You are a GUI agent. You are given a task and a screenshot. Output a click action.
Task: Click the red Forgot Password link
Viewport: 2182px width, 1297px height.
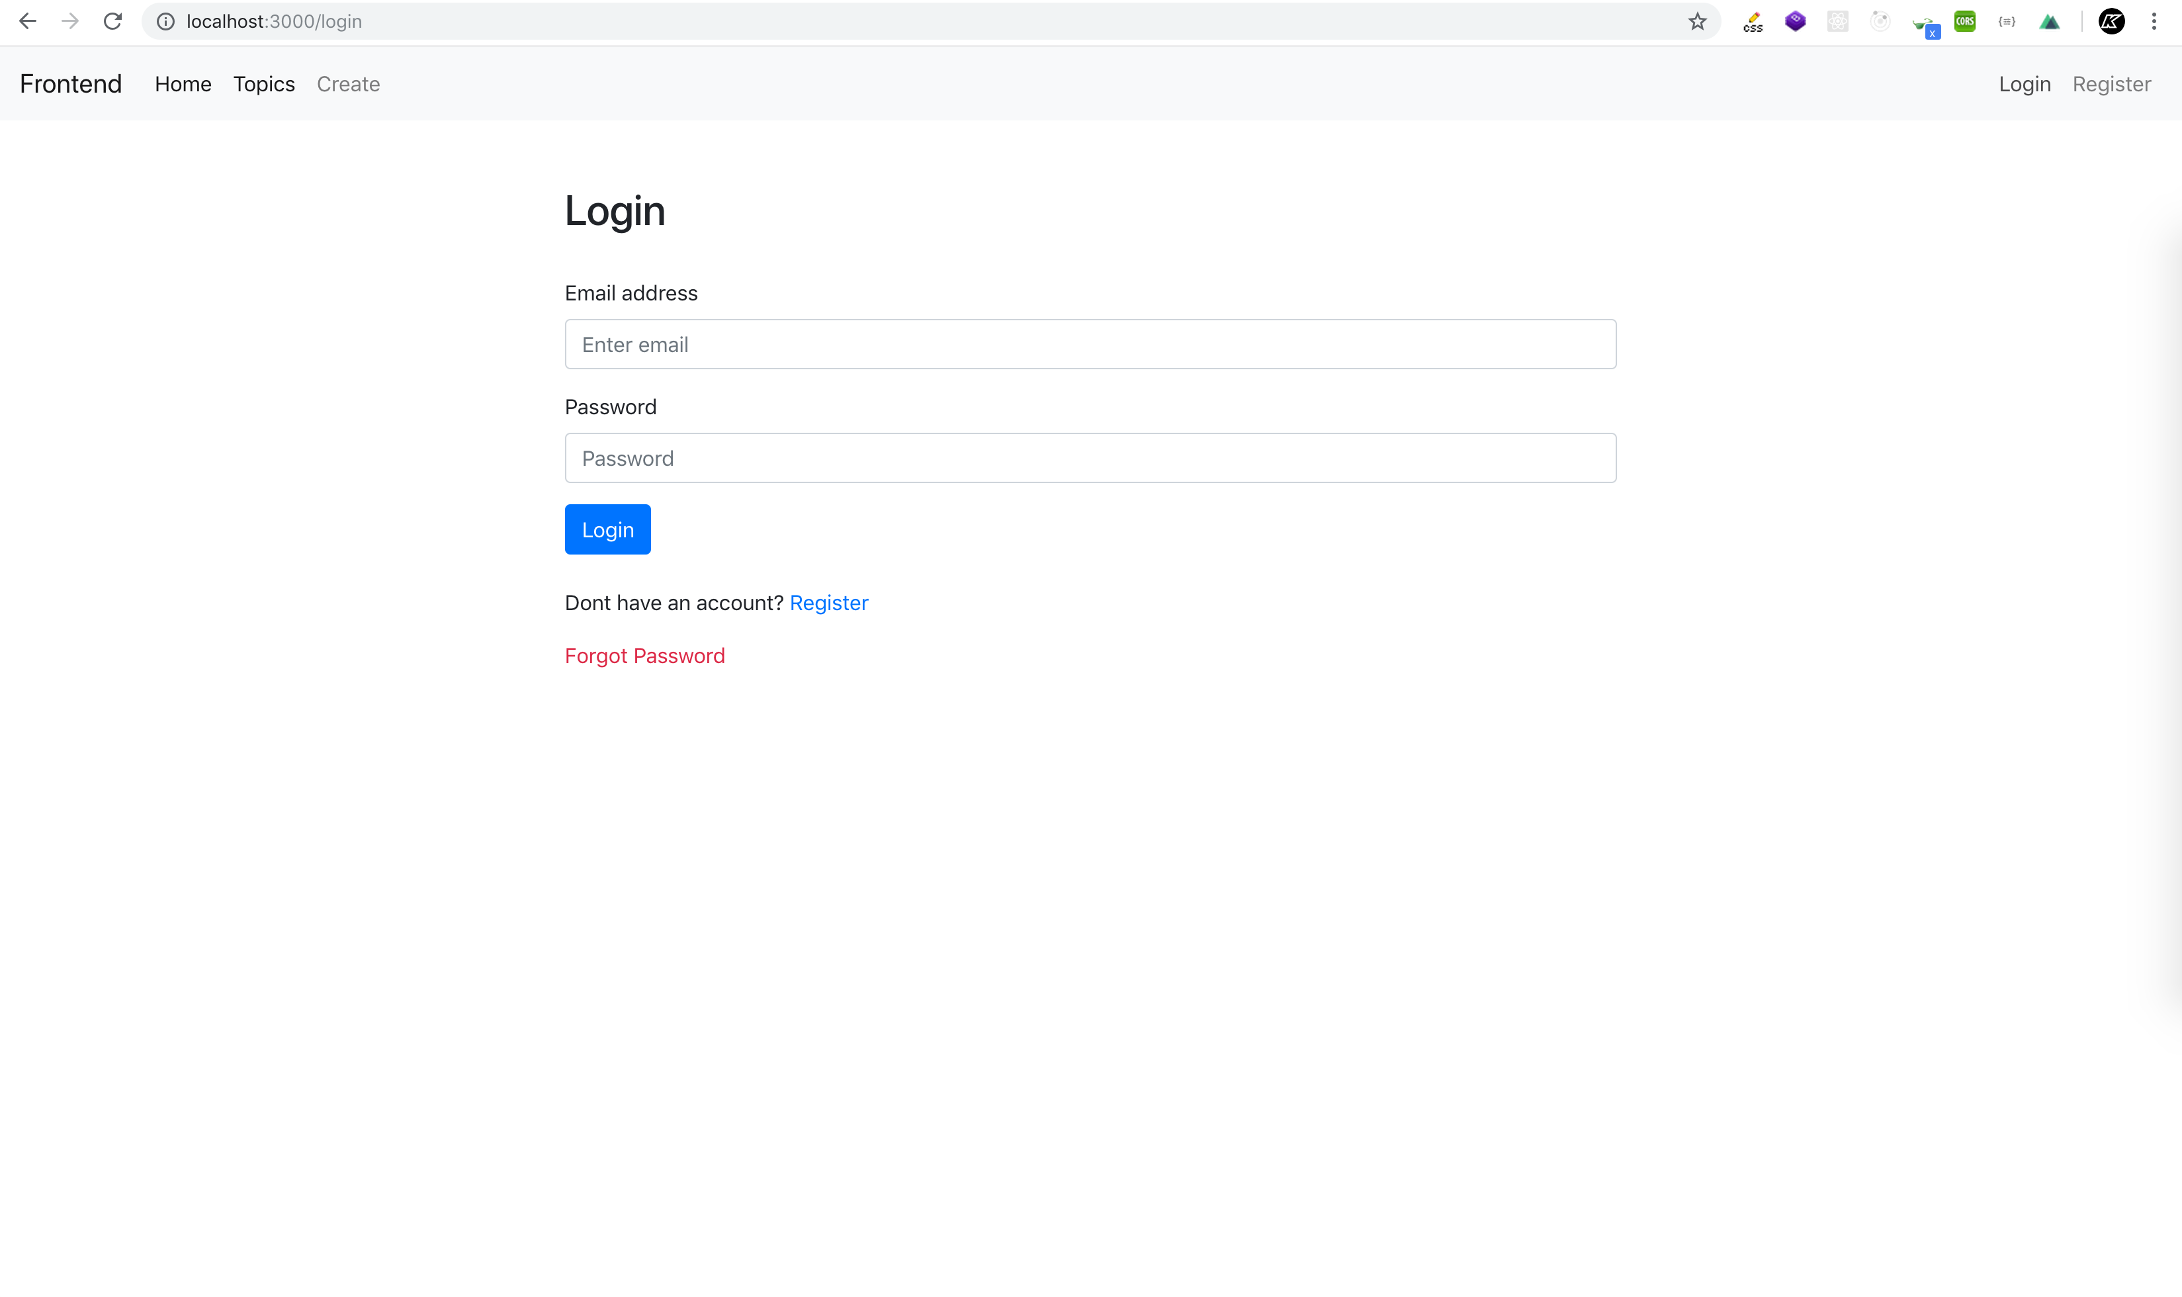pos(645,656)
